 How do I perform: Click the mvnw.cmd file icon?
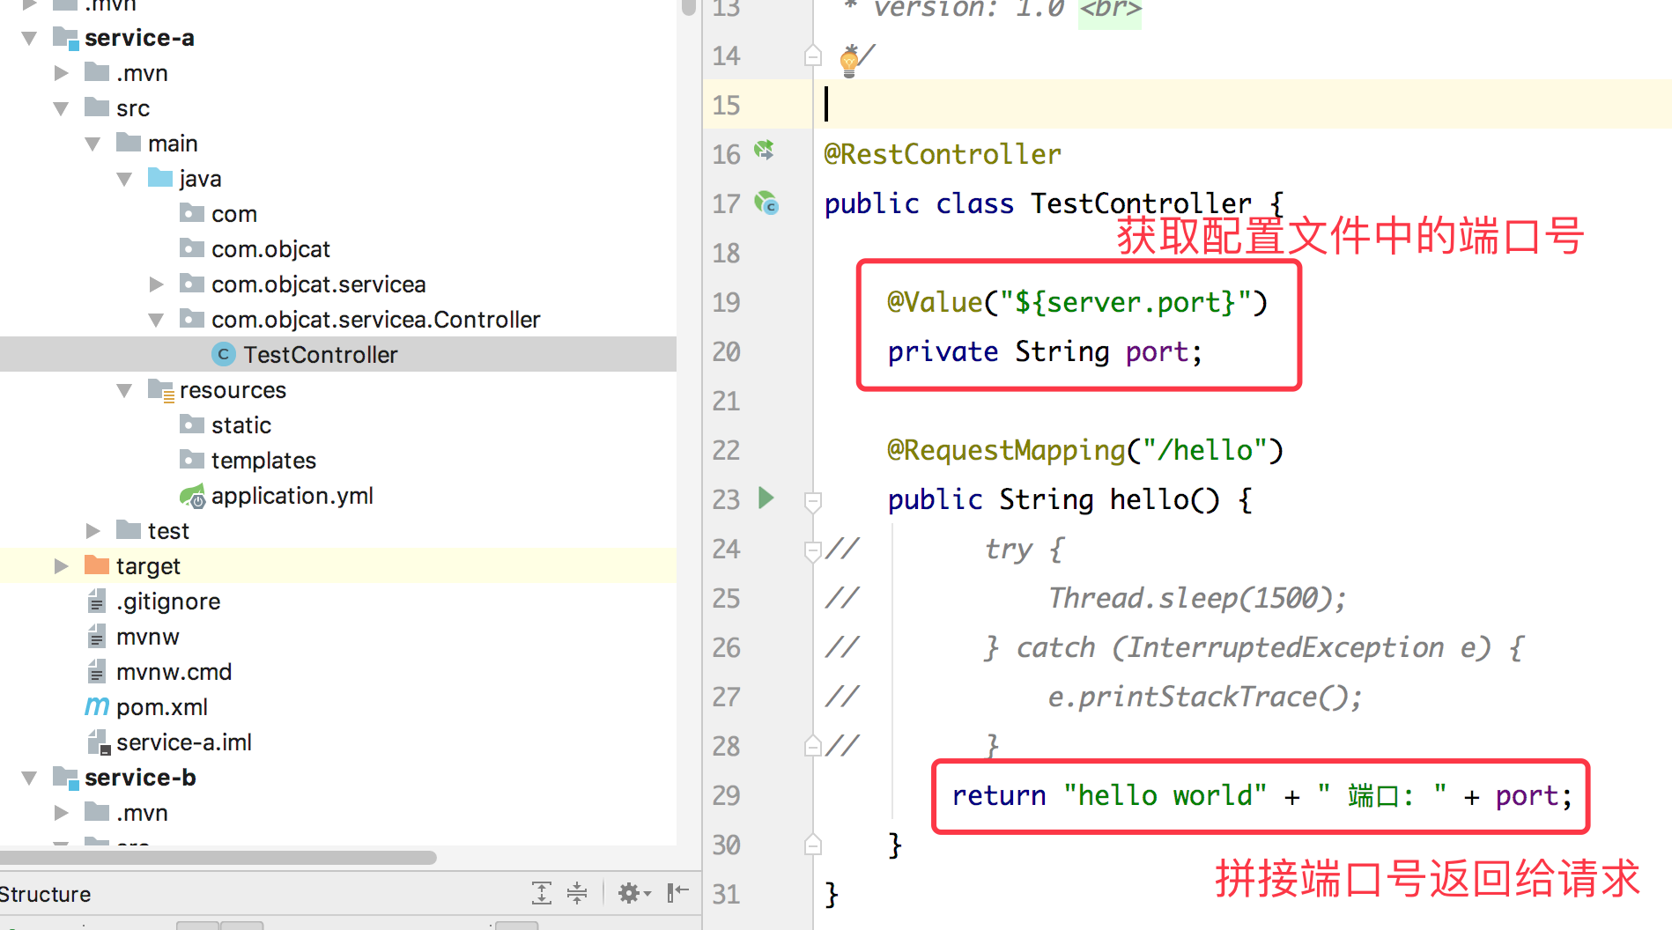(x=97, y=672)
